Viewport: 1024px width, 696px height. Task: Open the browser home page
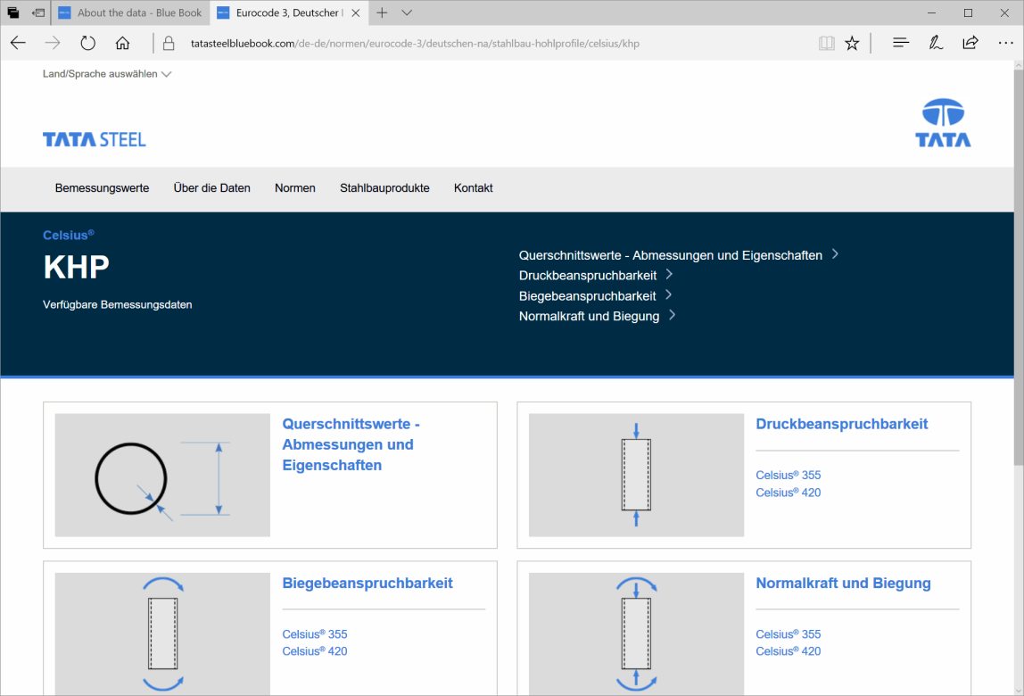122,43
